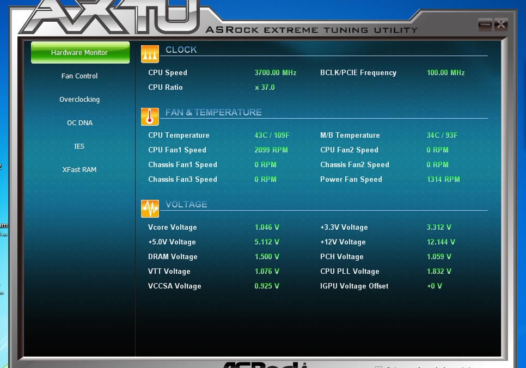
Task: Click the Vcore Voltage label
Action: tap(173, 228)
